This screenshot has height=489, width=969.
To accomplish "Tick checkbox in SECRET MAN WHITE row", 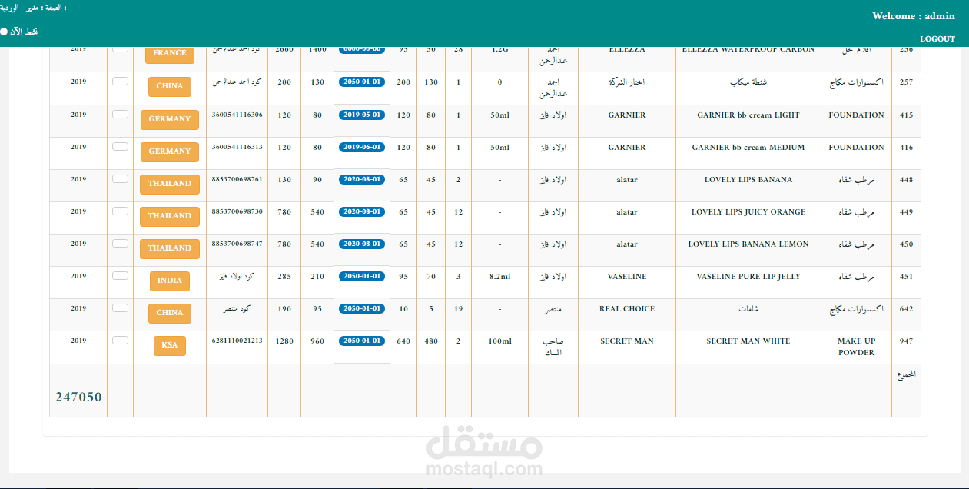I will (120, 340).
